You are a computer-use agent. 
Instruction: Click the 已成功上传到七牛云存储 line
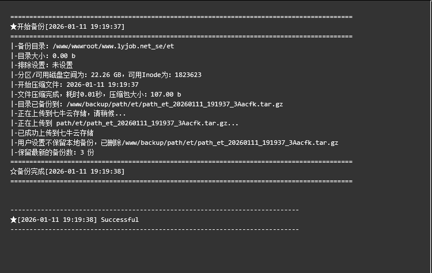click(x=53, y=133)
